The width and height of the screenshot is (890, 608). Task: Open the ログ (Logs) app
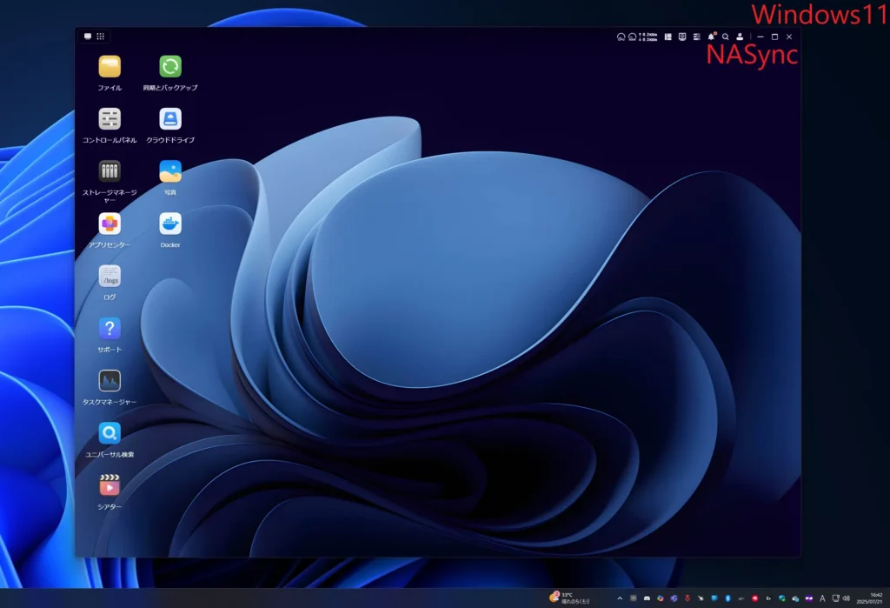[x=110, y=276]
